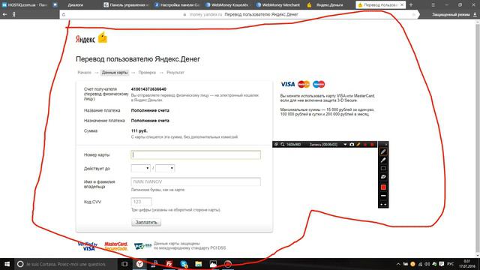This screenshot has width=480, height=270.
Task: Click the first red button on the recorder bar
Action: pos(365,145)
